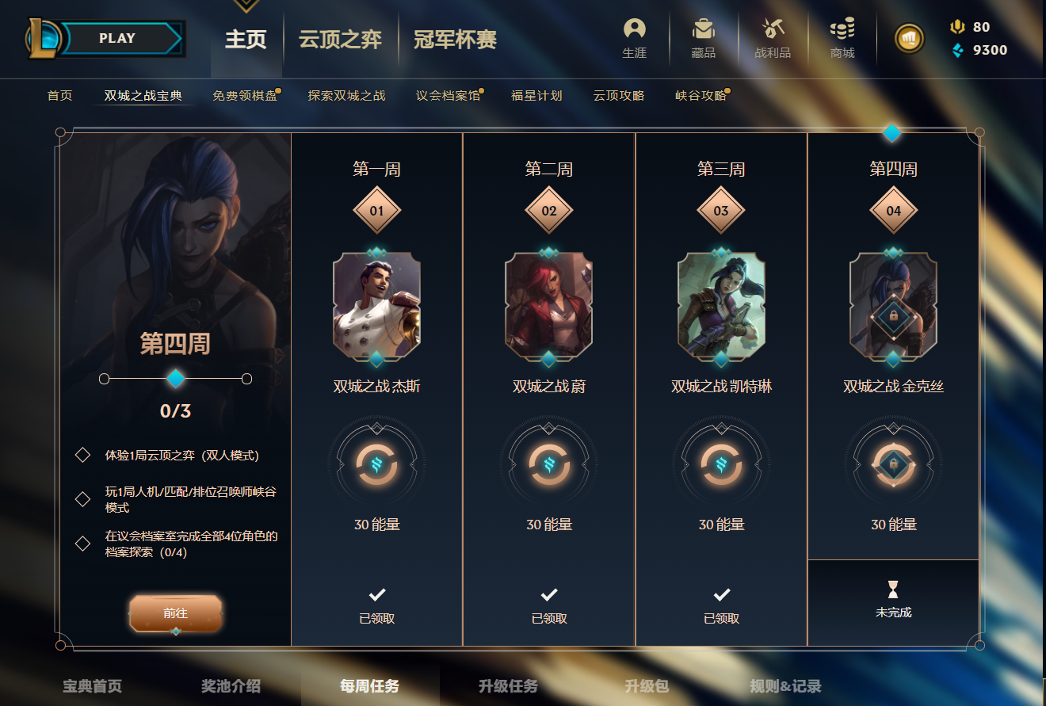Select the 升级任务 bottom tab
Viewport: 1046px width, 706px height.
coord(508,686)
